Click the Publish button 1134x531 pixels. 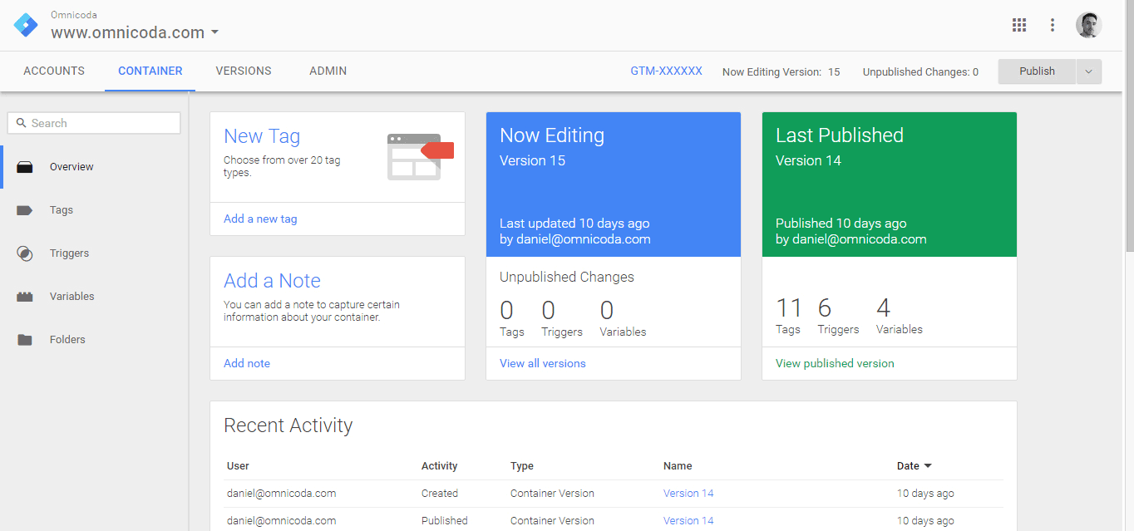coord(1036,71)
